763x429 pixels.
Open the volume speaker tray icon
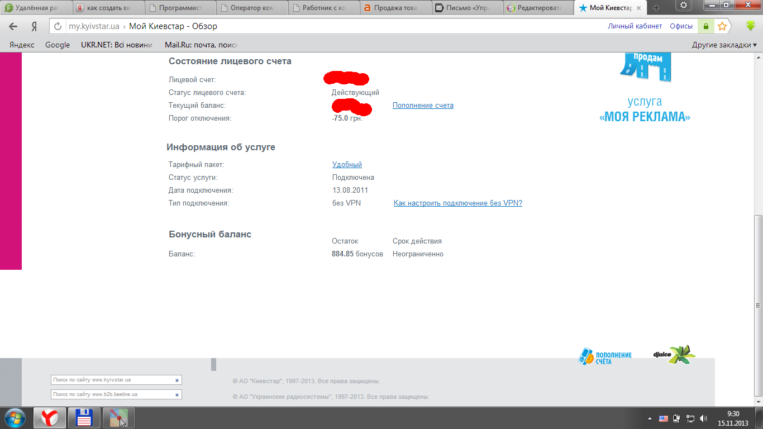[703, 418]
